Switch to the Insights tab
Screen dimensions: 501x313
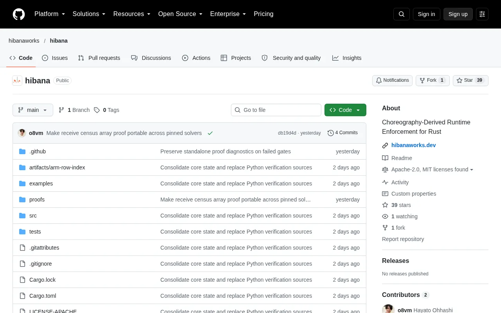(x=347, y=58)
